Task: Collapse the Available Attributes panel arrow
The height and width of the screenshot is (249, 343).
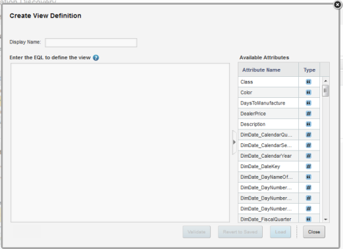Action: pyautogui.click(x=234, y=142)
